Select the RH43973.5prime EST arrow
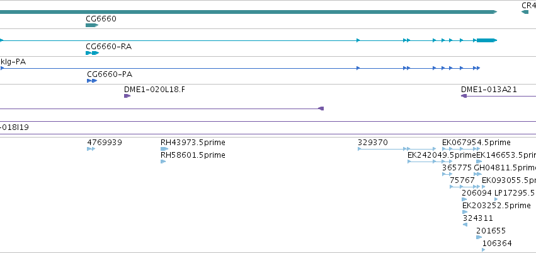 click(x=164, y=149)
